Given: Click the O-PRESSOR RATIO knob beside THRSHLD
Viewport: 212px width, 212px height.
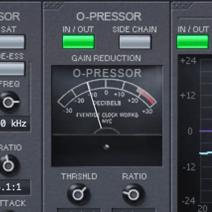Looking at the screenshot, I should tap(134, 195).
